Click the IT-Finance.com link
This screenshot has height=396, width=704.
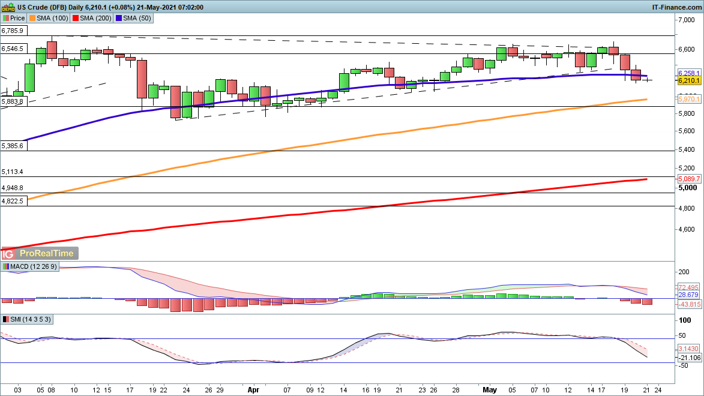click(677, 7)
